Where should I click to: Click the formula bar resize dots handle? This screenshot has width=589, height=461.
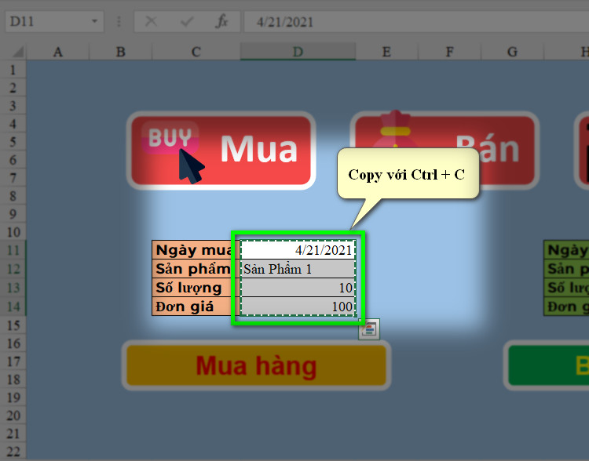119,21
